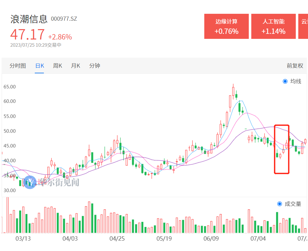Click the 60.00 price axis label
The image size is (308, 251).
pos(10,101)
